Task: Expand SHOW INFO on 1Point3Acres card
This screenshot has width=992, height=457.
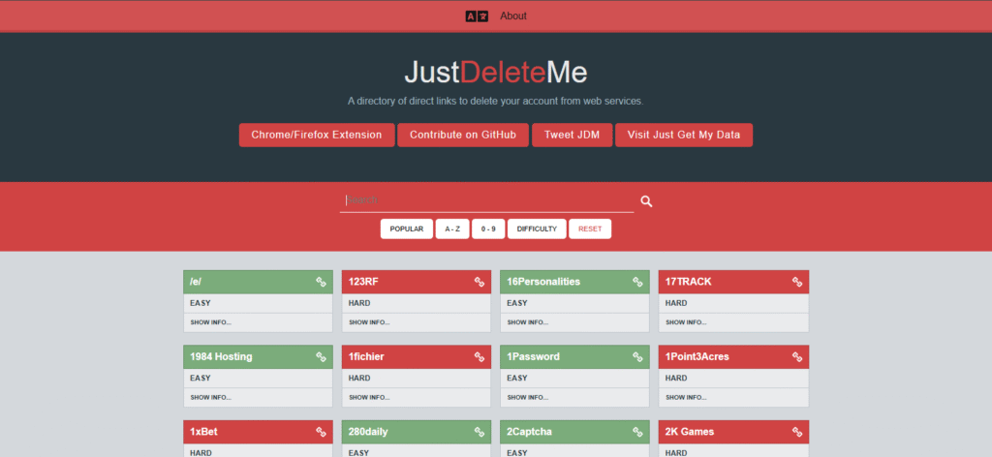Action: tap(686, 398)
